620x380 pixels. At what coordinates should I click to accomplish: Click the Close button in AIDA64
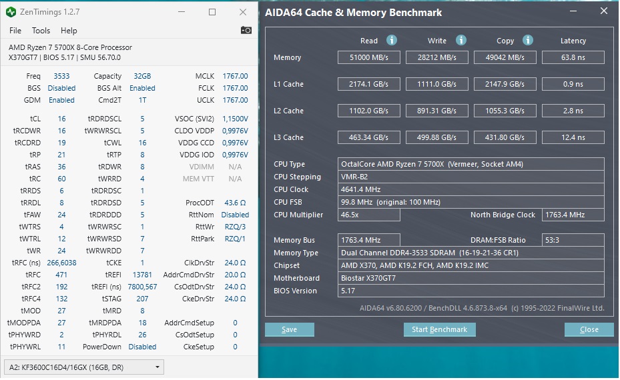(x=589, y=329)
